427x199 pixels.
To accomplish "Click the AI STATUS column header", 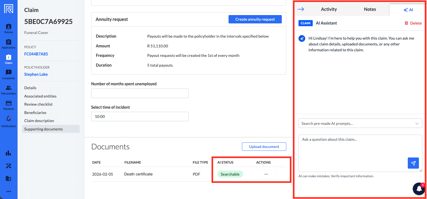I will [225, 162].
